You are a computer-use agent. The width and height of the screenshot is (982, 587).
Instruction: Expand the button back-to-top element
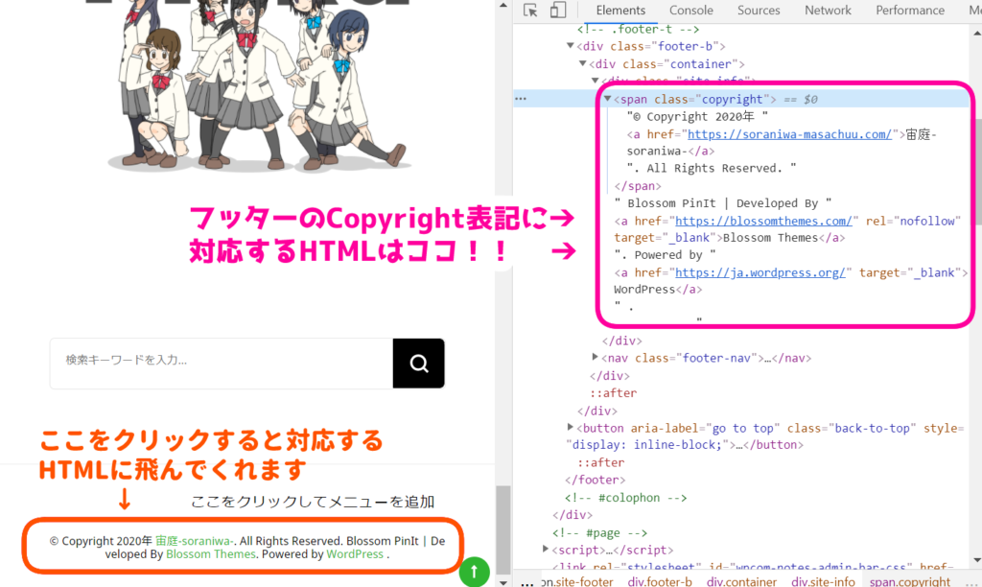tap(572, 427)
